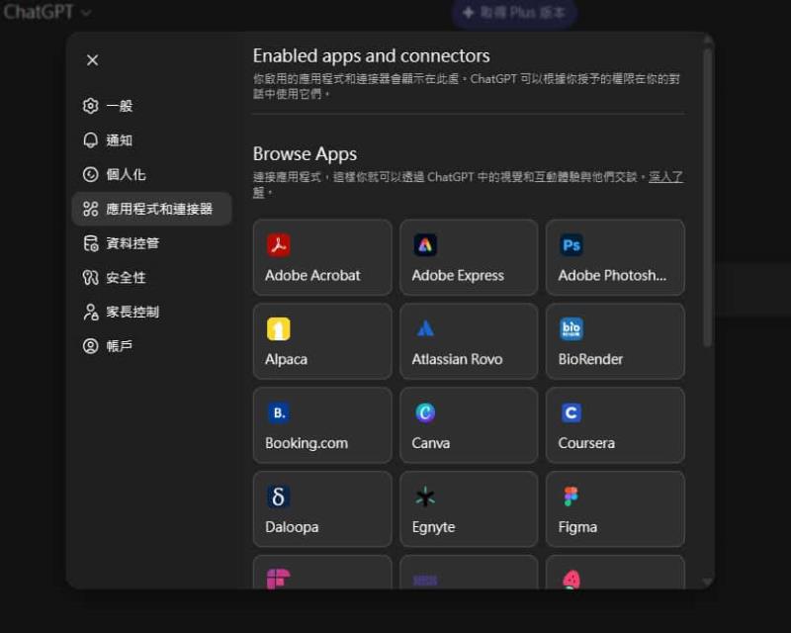Click the notification bell icon in sidebar
The width and height of the screenshot is (791, 633).
[x=91, y=140]
